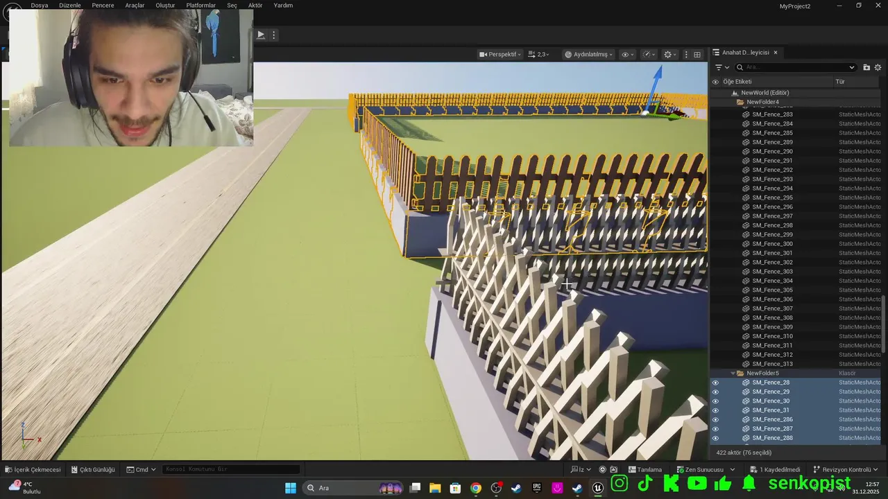The height and width of the screenshot is (499, 888).
Task: Open the Düzenle menu
Action: click(70, 6)
